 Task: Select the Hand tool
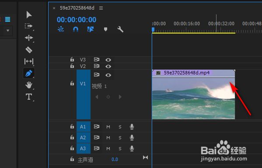tap(29, 85)
